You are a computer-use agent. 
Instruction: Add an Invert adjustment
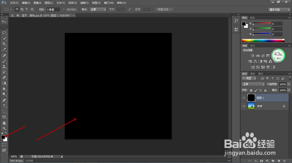[x=253, y=67]
